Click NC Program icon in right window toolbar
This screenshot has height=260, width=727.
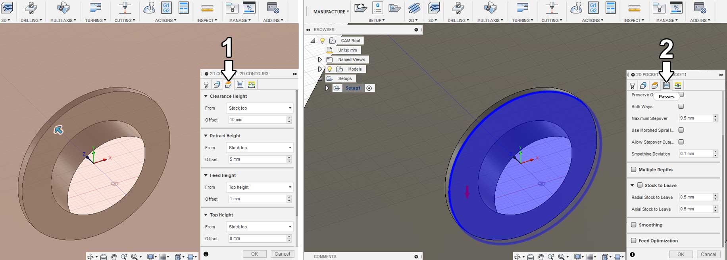click(x=377, y=8)
